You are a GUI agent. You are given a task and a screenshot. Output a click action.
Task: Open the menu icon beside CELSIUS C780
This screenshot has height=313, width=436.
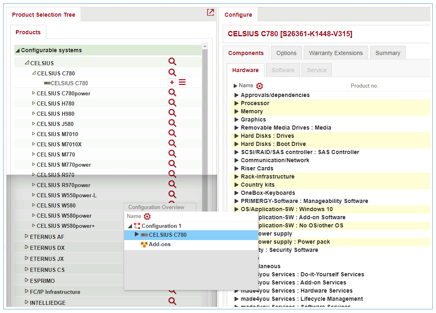(182, 82)
